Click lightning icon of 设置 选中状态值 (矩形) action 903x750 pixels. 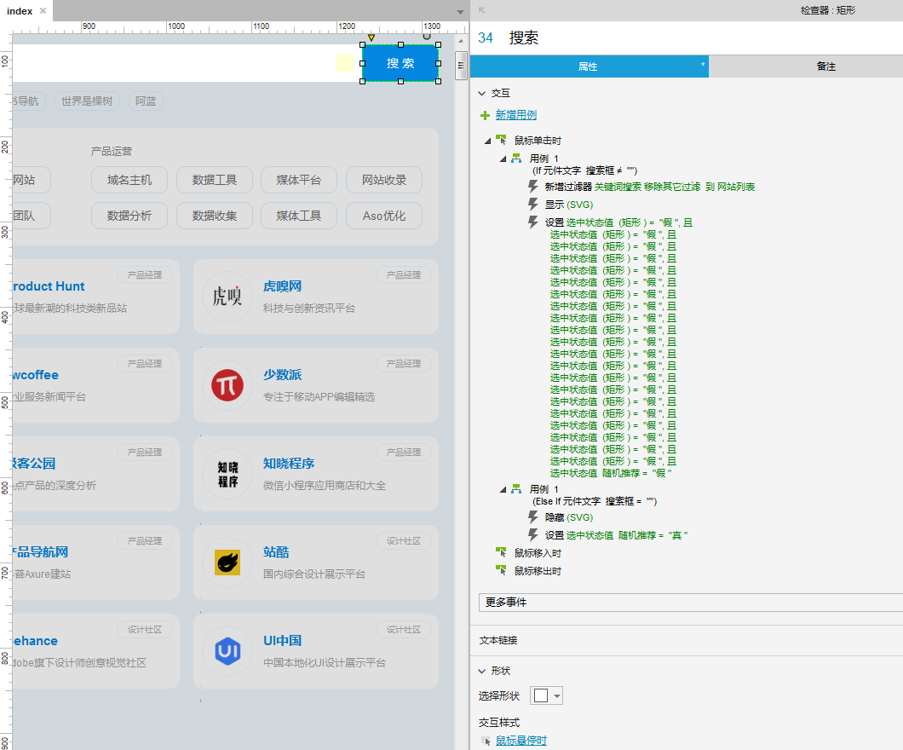point(533,222)
